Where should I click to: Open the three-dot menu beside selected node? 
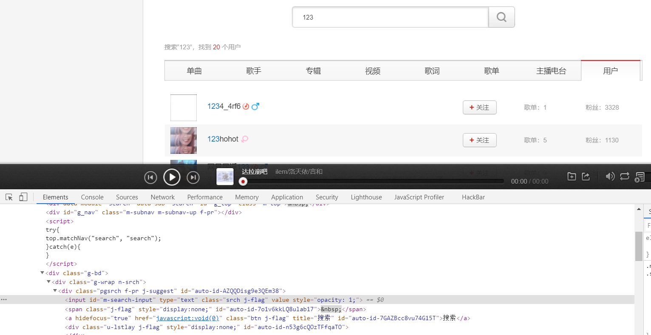[4, 300]
